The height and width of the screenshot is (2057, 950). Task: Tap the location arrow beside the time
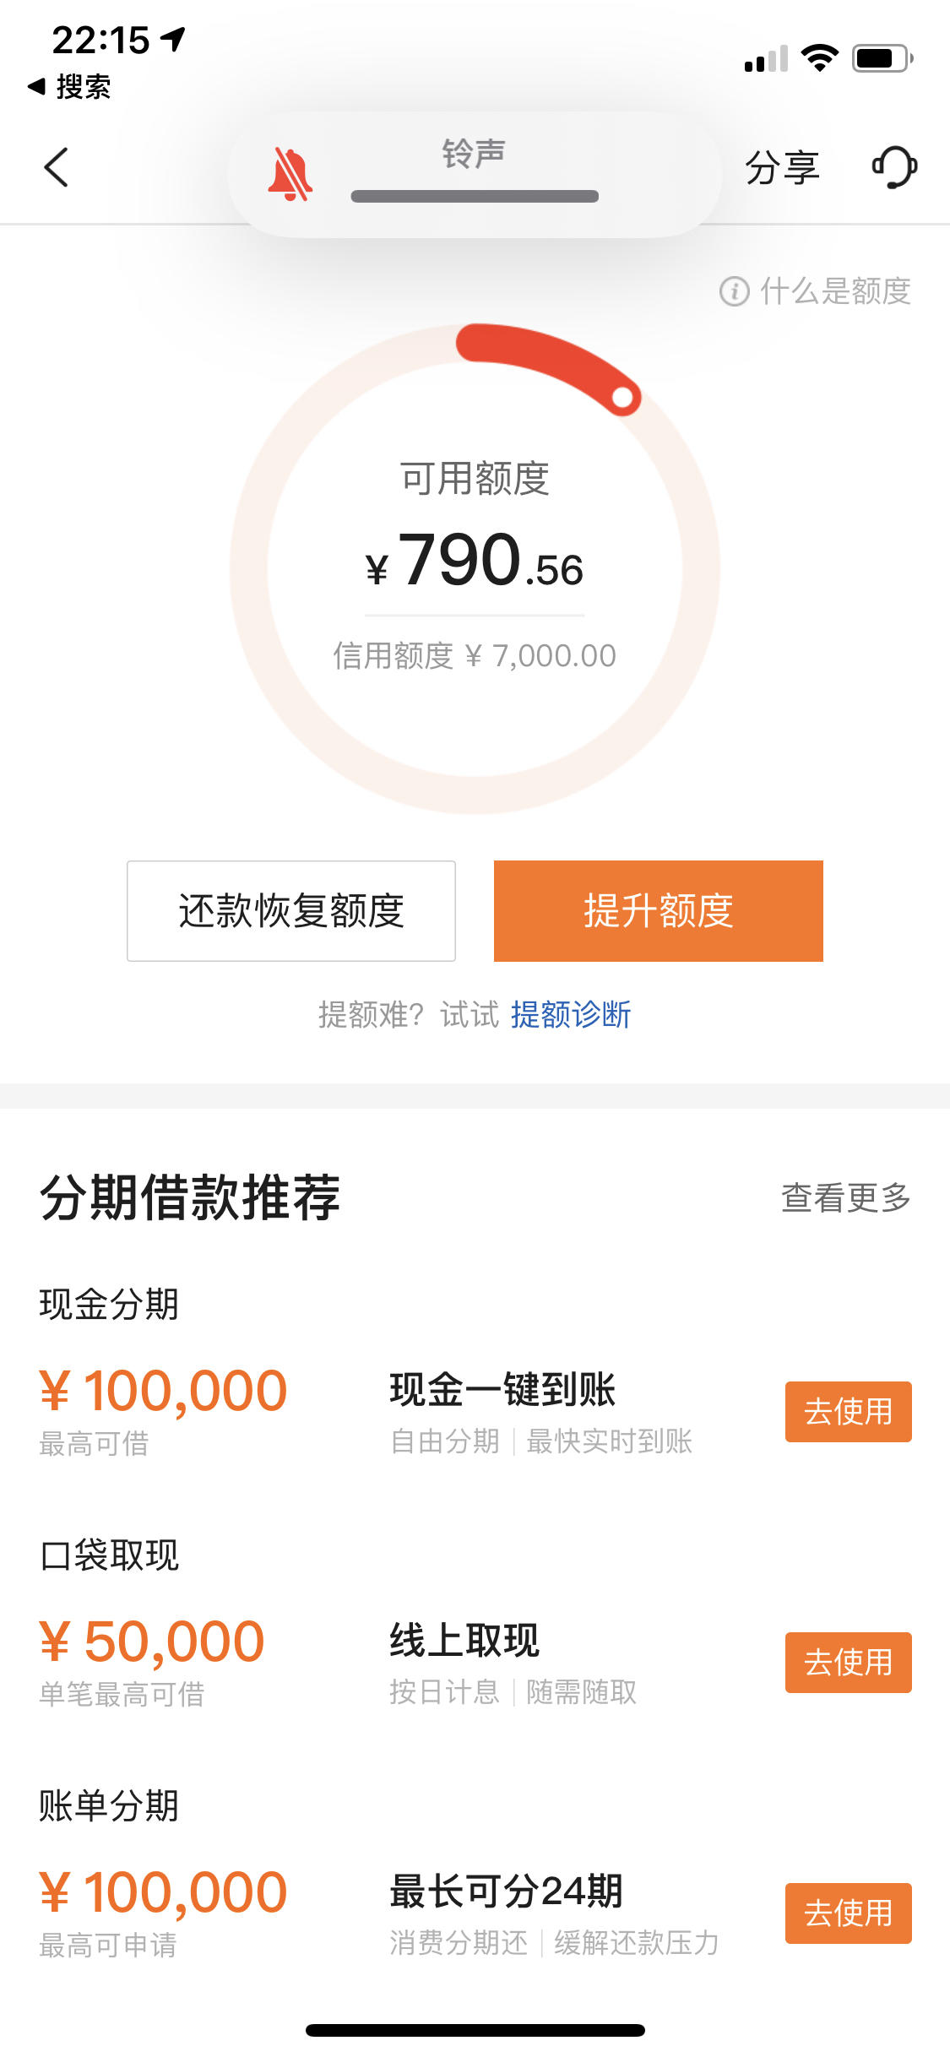(x=173, y=39)
